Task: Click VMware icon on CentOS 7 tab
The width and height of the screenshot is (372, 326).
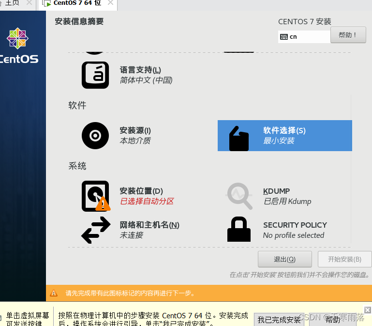Action: pyautogui.click(x=46, y=3)
